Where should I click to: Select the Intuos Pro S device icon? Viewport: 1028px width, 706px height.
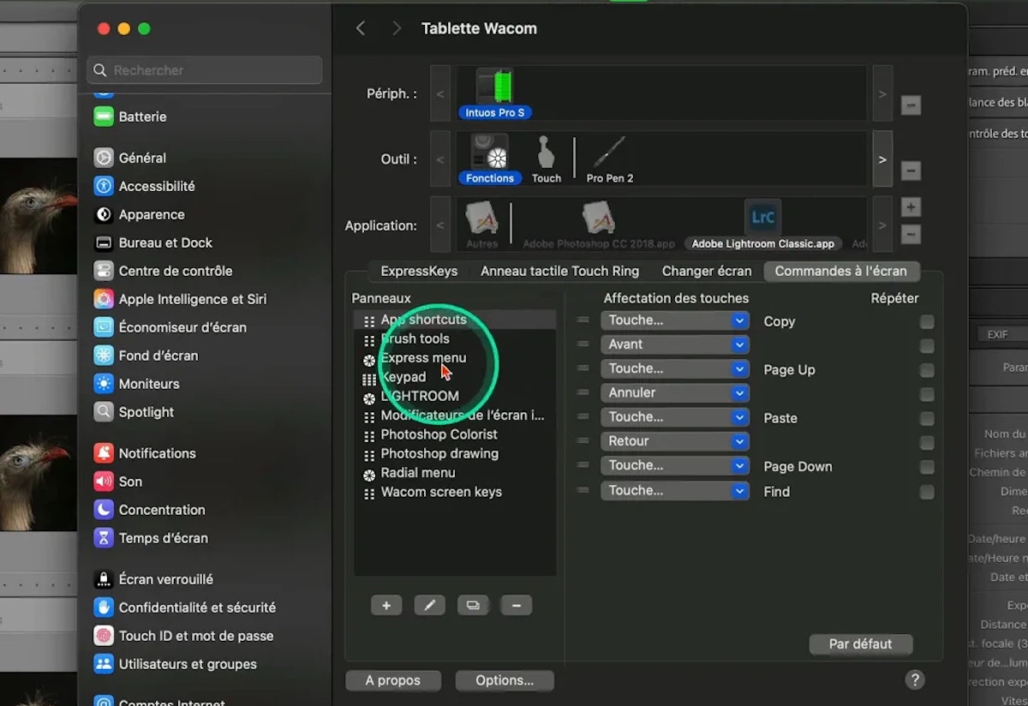click(x=493, y=93)
